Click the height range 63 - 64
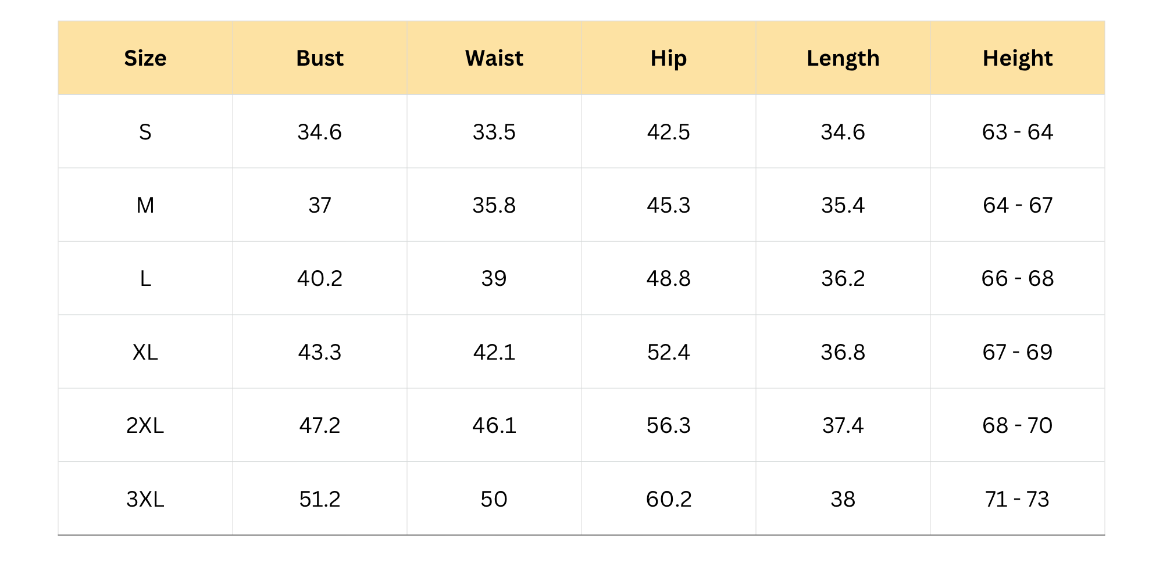 point(1018,132)
